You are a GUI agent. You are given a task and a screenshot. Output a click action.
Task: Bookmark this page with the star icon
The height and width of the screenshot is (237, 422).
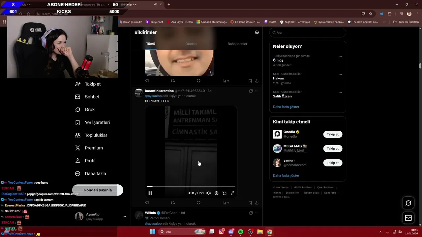coord(371,14)
